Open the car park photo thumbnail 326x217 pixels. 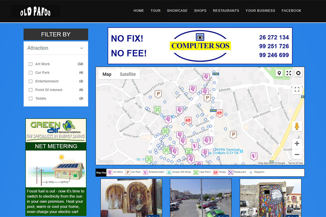pos(201,198)
